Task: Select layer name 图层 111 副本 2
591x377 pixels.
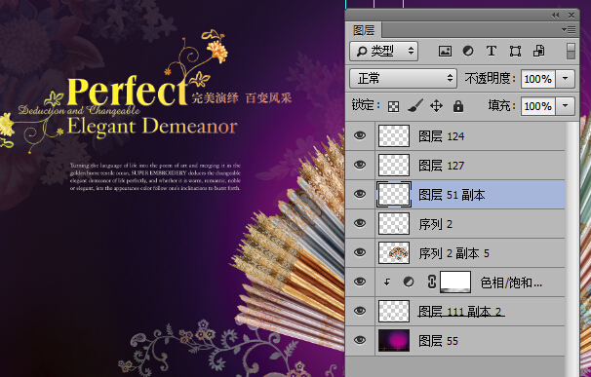Action: [460, 312]
